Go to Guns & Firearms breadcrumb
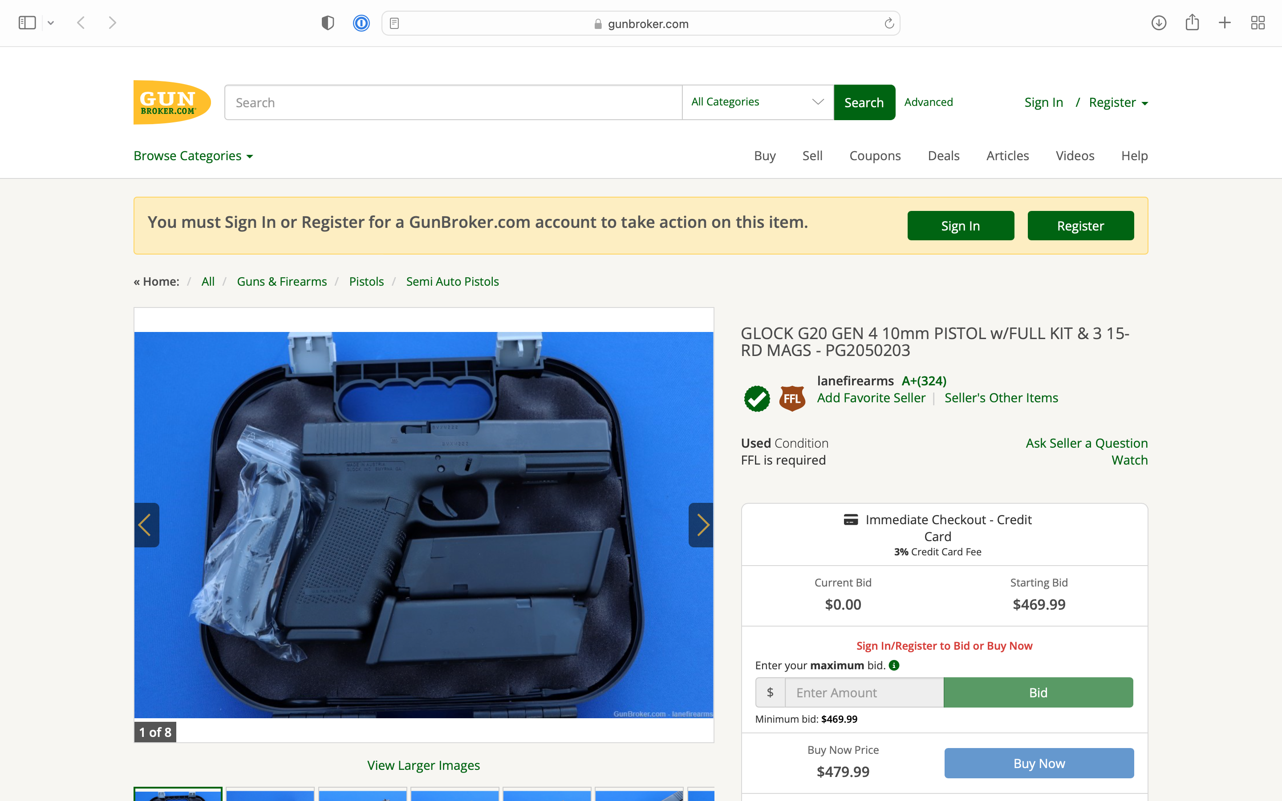The image size is (1282, 801). click(x=282, y=281)
